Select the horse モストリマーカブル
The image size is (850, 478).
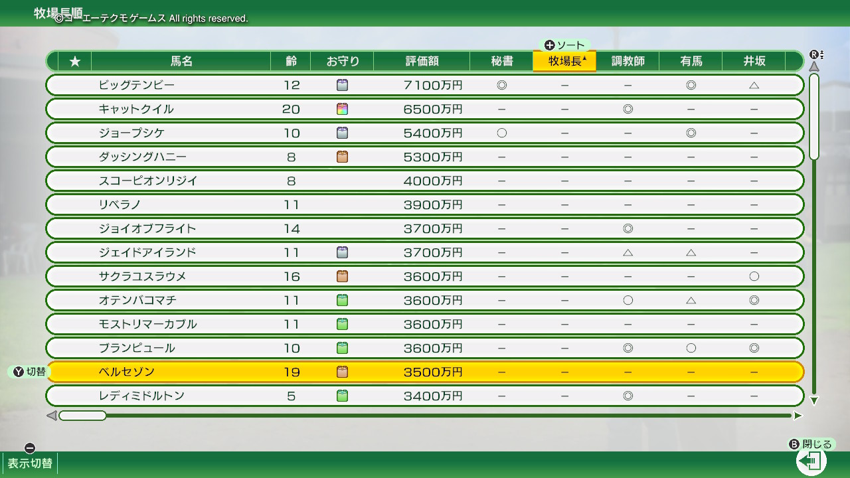coord(425,324)
